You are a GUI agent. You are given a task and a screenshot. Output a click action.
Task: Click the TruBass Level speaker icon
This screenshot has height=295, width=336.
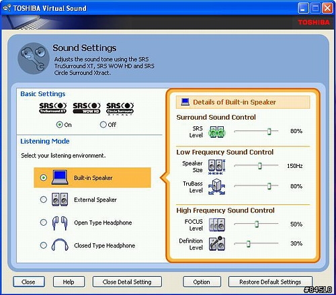[x=216, y=187]
